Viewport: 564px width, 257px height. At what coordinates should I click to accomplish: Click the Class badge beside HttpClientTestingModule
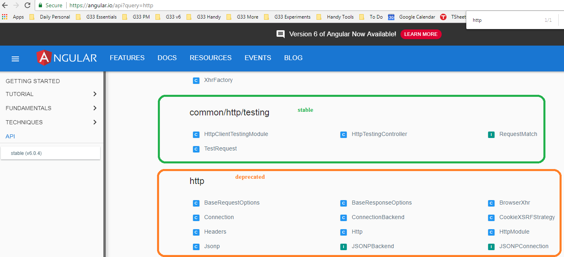click(x=196, y=134)
